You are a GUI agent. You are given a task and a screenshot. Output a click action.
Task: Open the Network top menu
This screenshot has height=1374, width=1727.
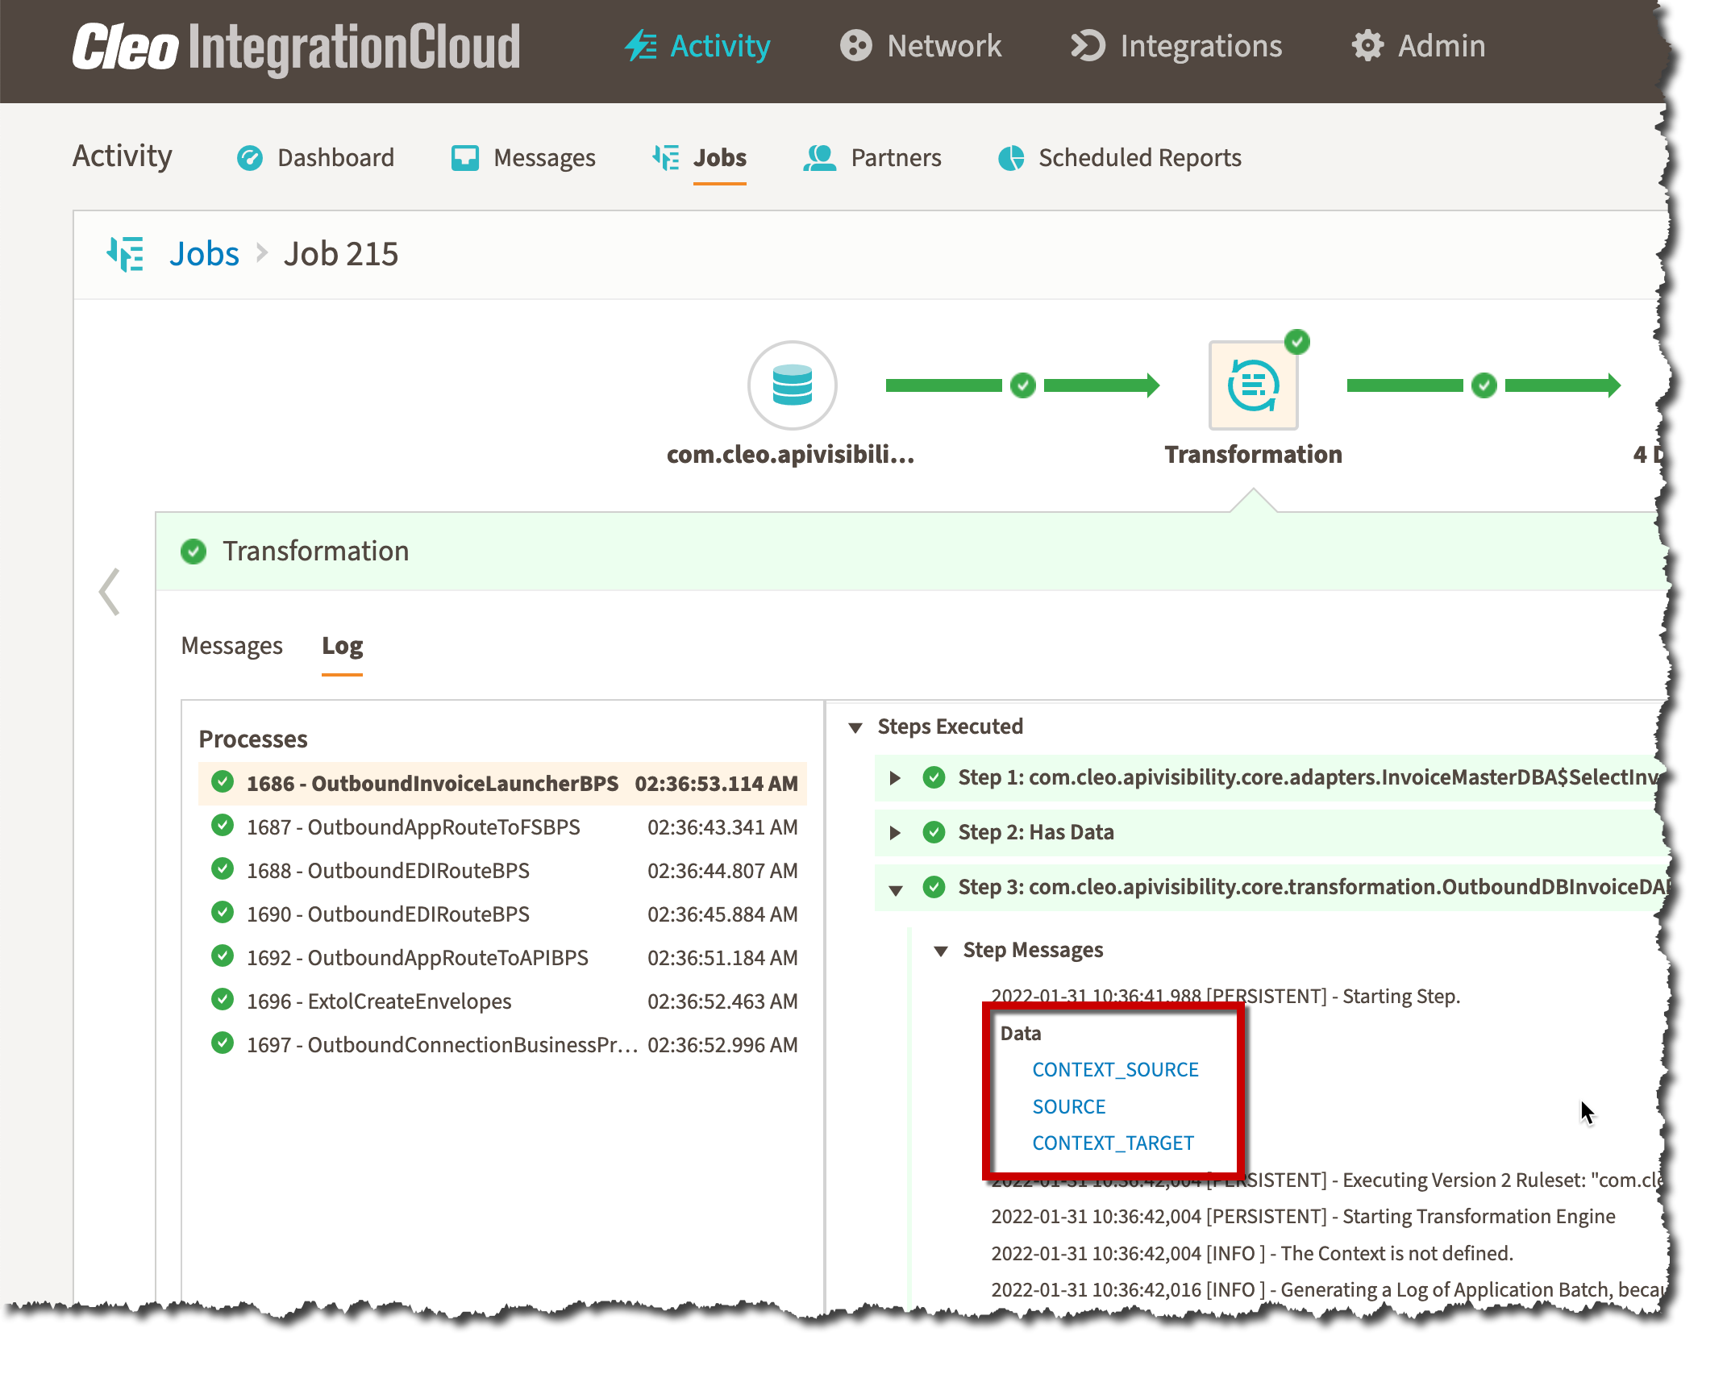tap(921, 46)
